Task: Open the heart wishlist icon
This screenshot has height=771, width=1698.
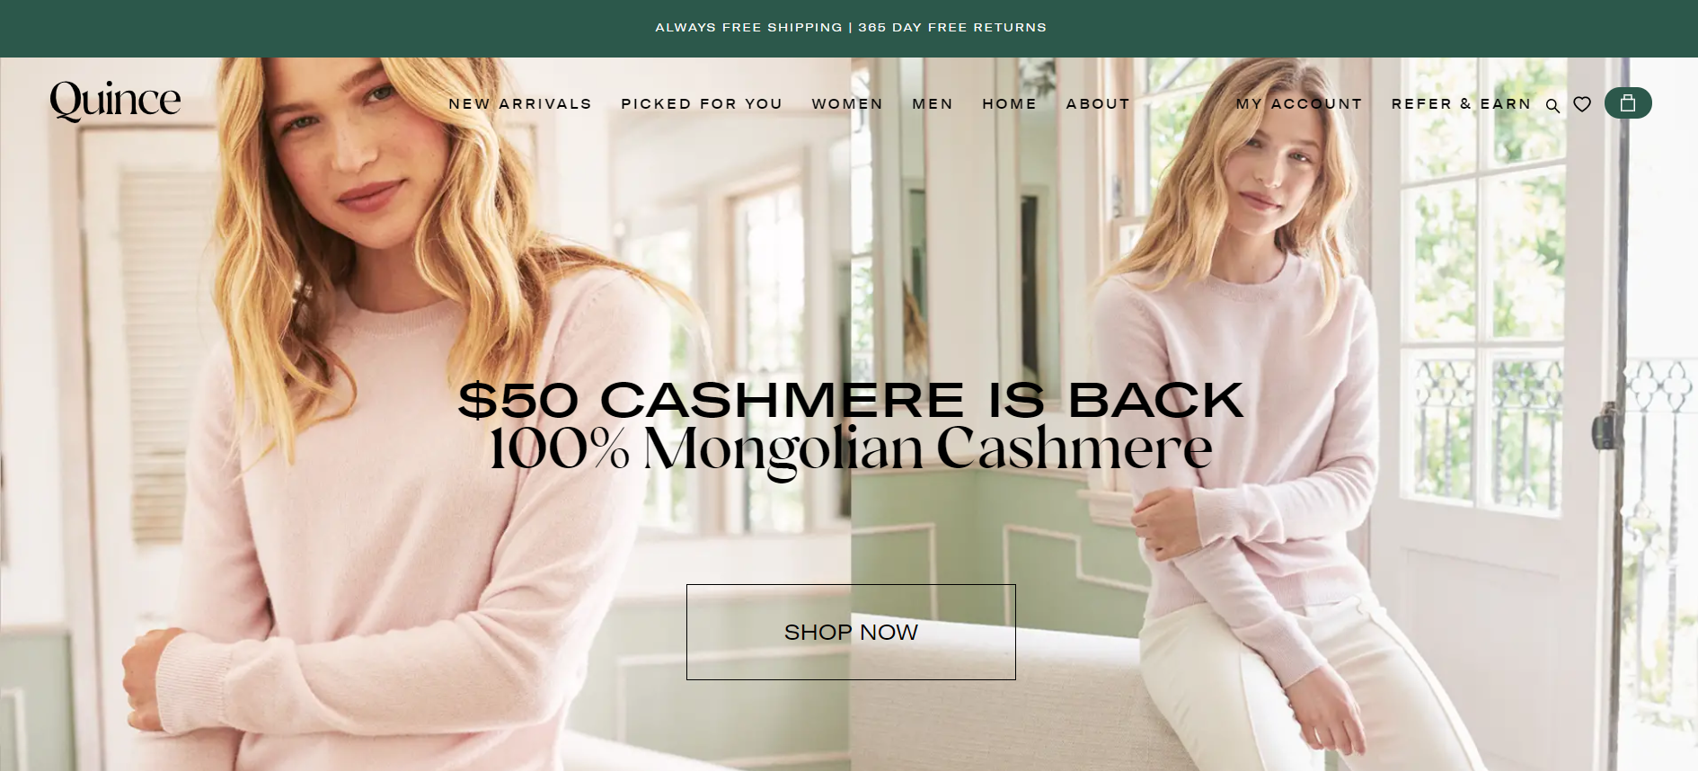Action: [1582, 104]
